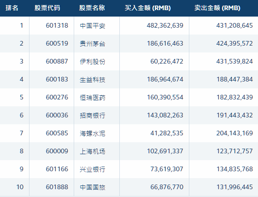The height and width of the screenshot is (197, 258).
Task: Select stock name 中国平安
Action: pyautogui.click(x=93, y=26)
